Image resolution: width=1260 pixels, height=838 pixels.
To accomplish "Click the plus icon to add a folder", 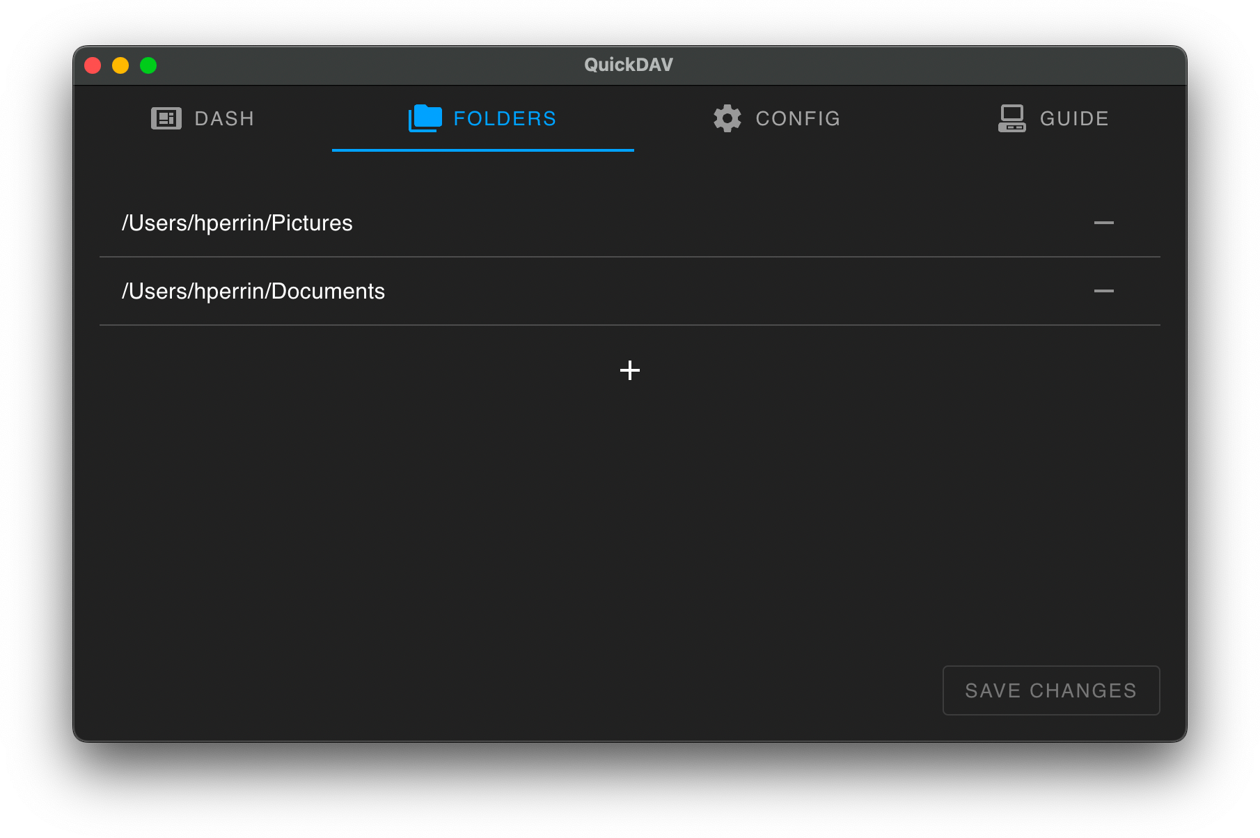I will point(629,370).
